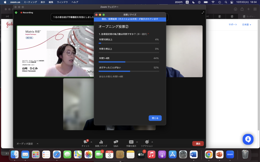Enter full screen using expand arrows icon
The height and width of the screenshot is (162, 260).
pos(203,13)
